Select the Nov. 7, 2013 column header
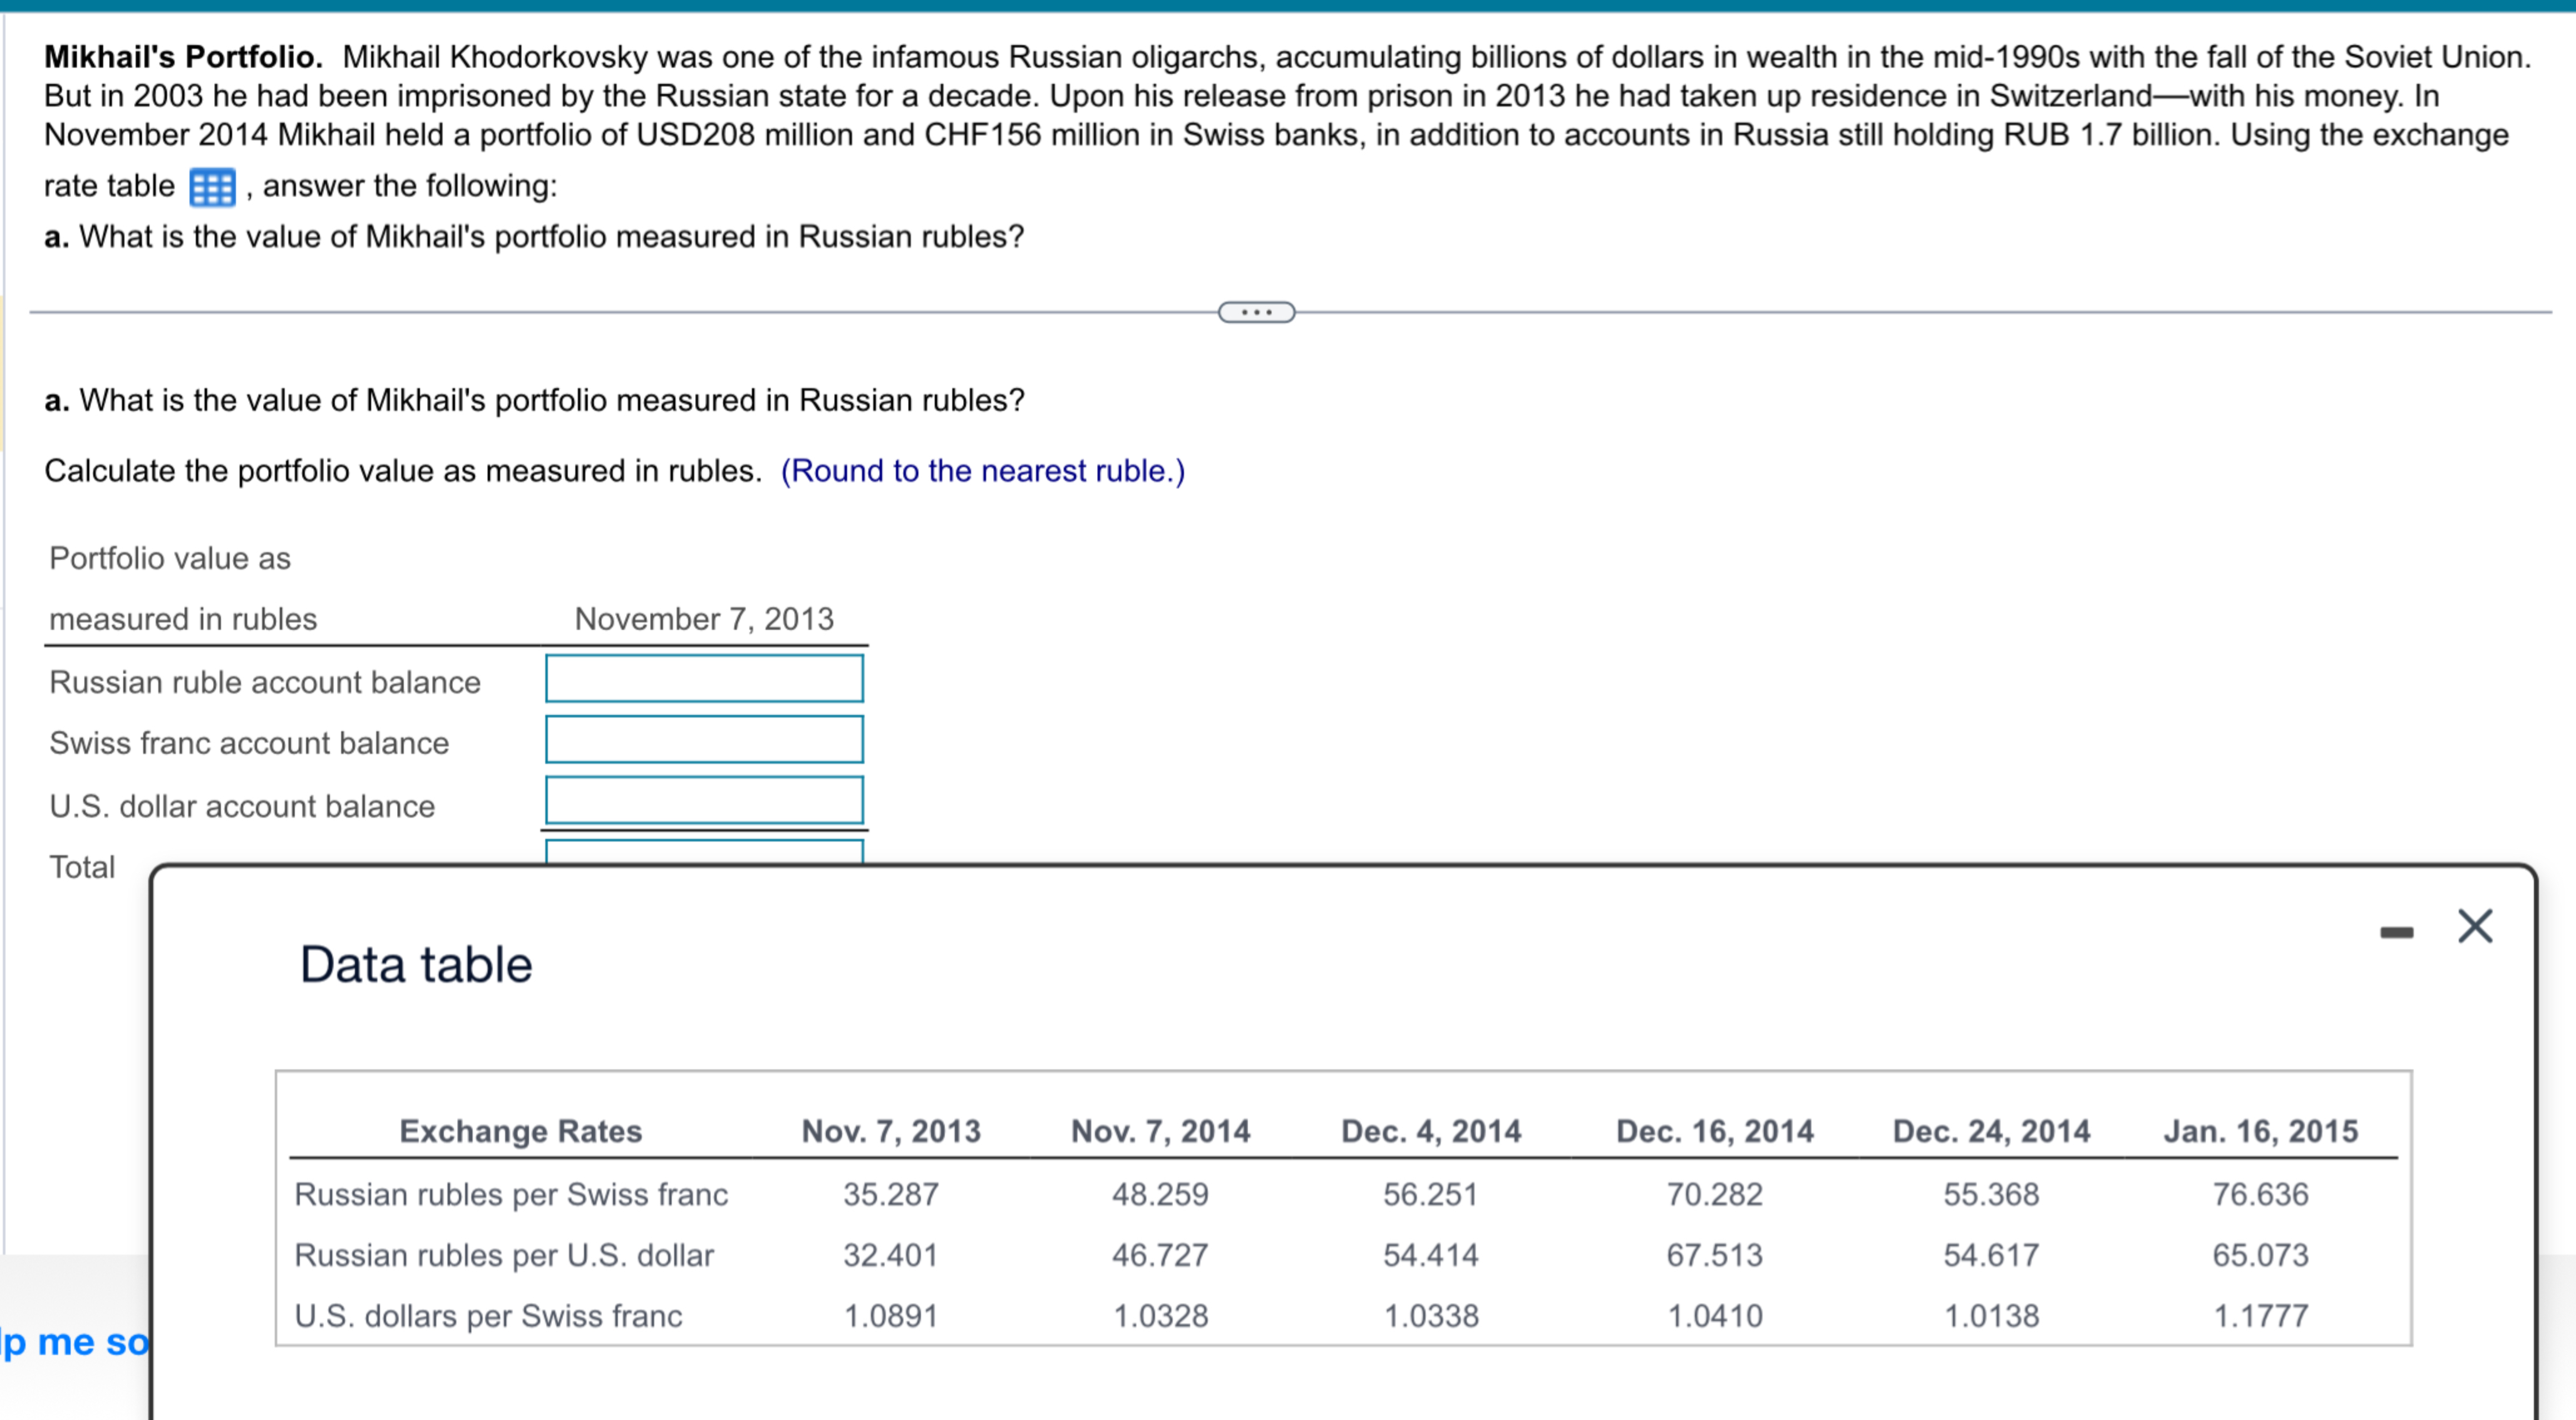Screen dimensions: 2576x1420 click(x=891, y=1131)
